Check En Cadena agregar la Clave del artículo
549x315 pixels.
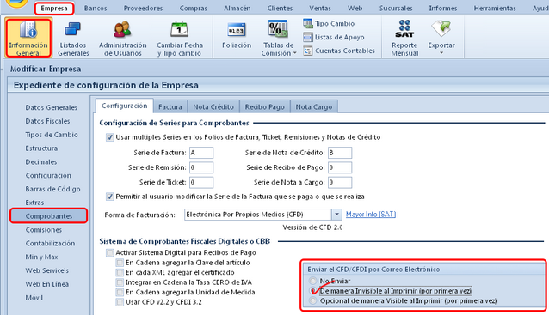tap(120, 263)
